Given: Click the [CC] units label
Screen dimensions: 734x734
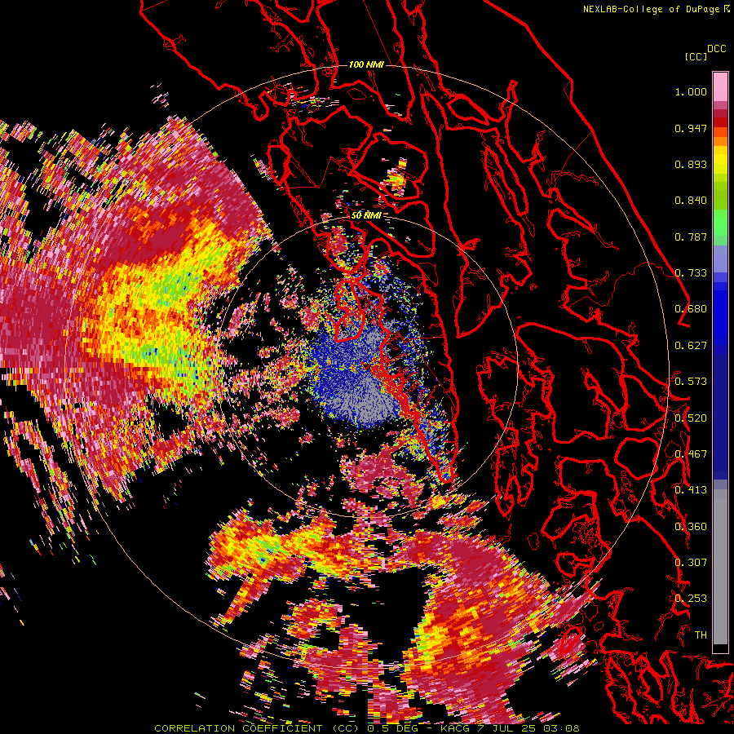Looking at the screenshot, I should pyautogui.click(x=696, y=56).
